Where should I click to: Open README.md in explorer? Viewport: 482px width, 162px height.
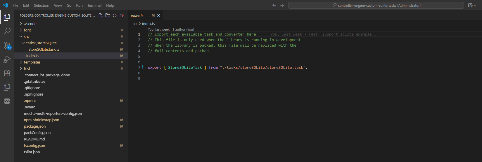[x=71, y=139]
